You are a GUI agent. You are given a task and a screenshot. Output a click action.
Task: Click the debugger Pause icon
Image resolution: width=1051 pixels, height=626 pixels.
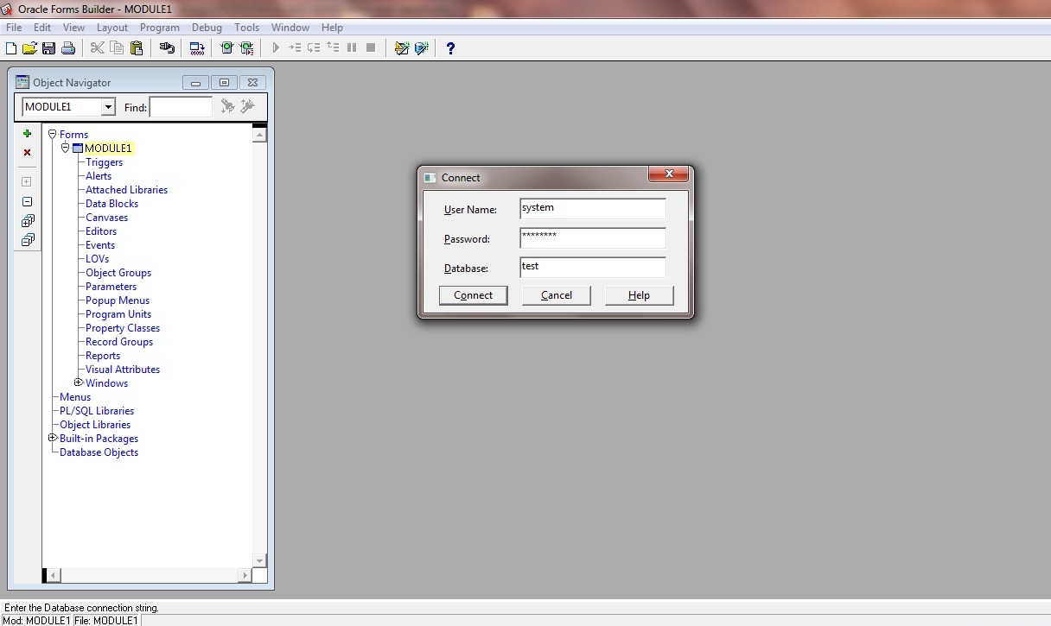pyautogui.click(x=352, y=48)
